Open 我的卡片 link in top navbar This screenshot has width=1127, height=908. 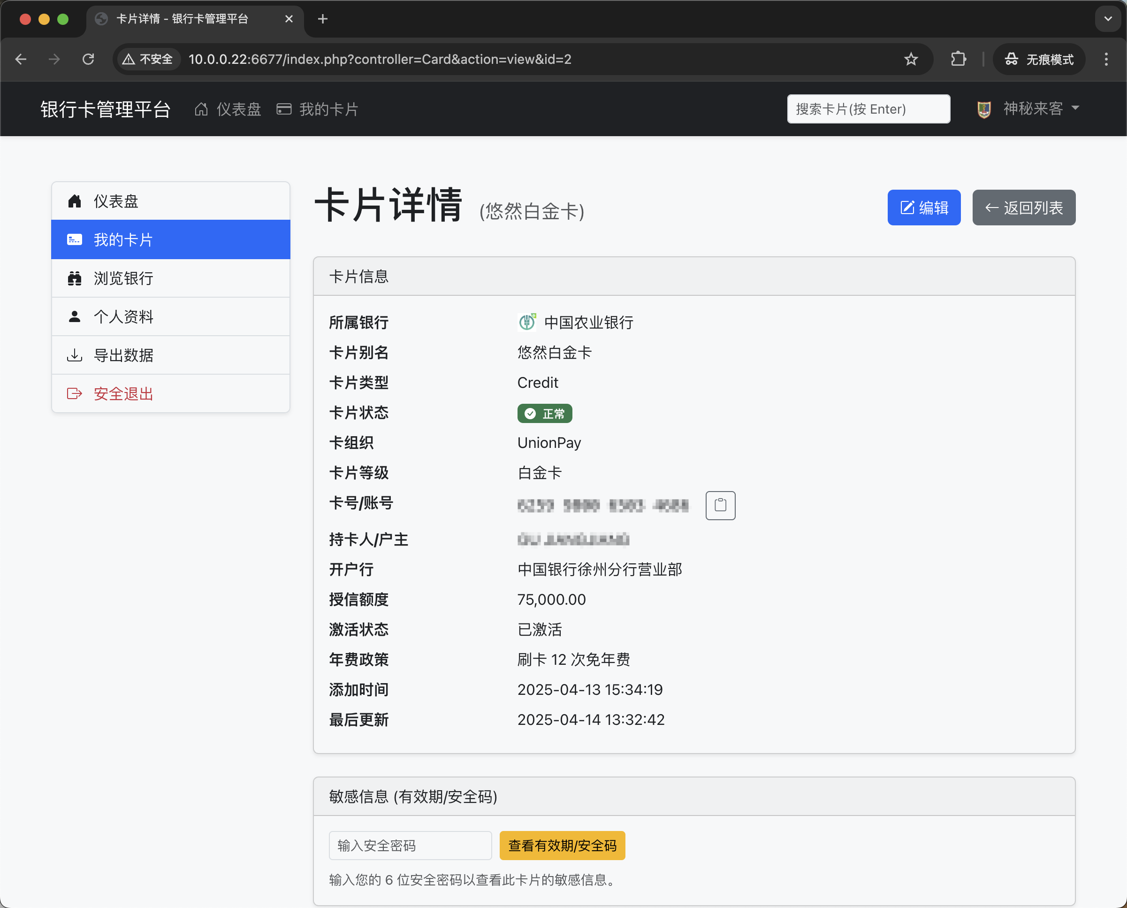pos(318,109)
